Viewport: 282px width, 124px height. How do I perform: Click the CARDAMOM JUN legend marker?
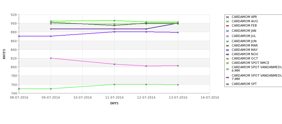tap(228, 42)
